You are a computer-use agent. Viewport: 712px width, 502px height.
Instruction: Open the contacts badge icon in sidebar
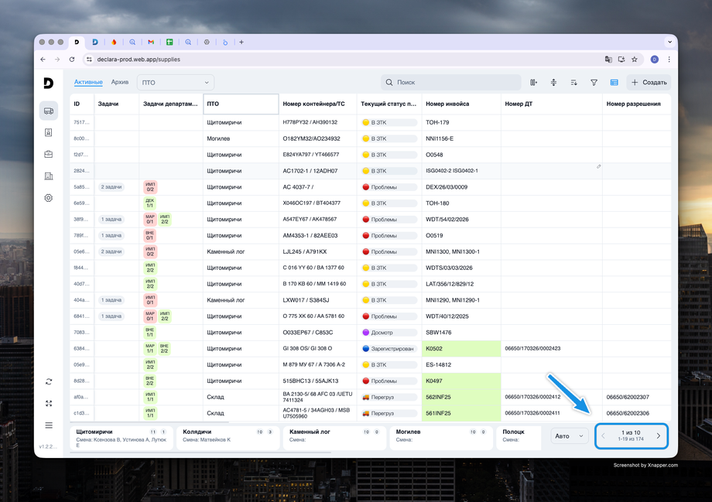pos(49,132)
